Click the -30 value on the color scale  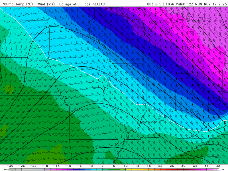point(10,166)
